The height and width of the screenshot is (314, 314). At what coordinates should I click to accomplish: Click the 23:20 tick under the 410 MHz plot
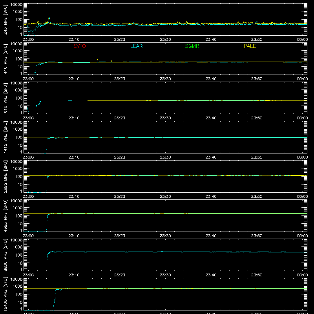[x=120, y=79]
